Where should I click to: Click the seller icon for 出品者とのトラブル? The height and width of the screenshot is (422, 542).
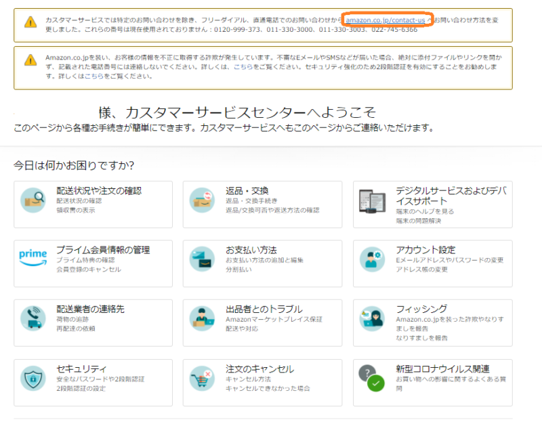[202, 318]
